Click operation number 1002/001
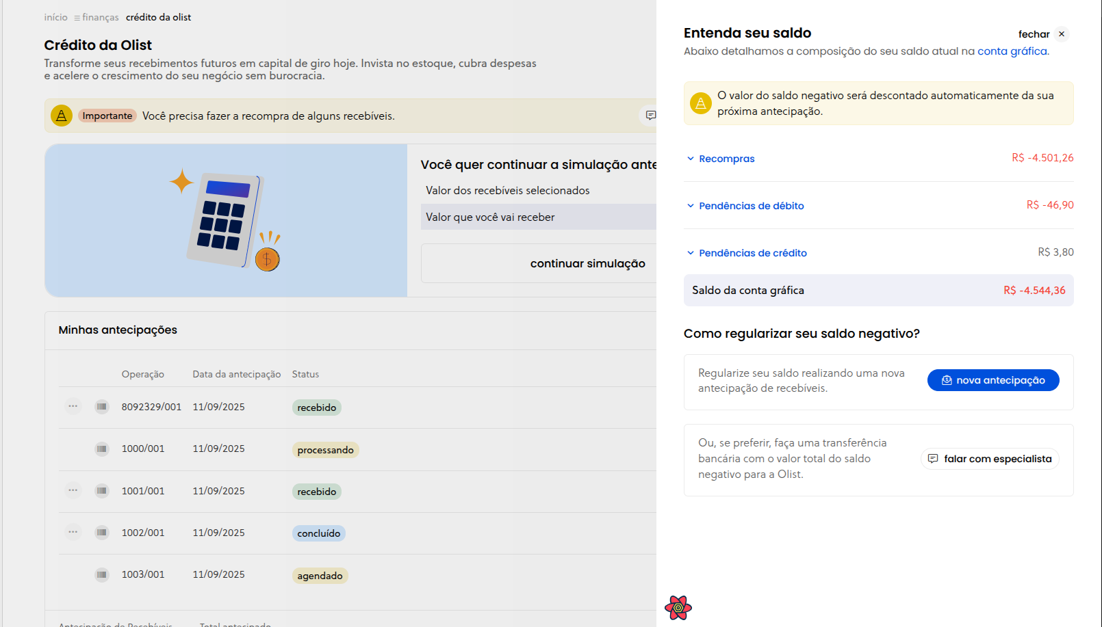Screen dimensions: 1102x627 (143, 533)
